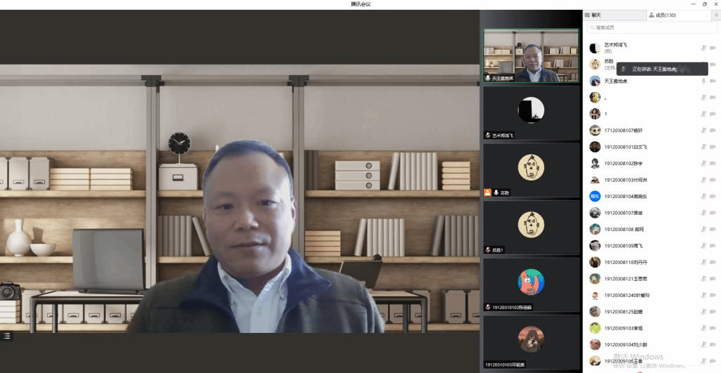The width and height of the screenshot is (721, 373).
Task: Restore window using title bar button
Action: click(705, 4)
